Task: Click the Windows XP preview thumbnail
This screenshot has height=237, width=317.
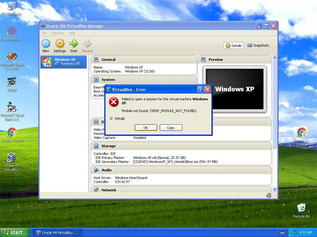Action: [235, 89]
